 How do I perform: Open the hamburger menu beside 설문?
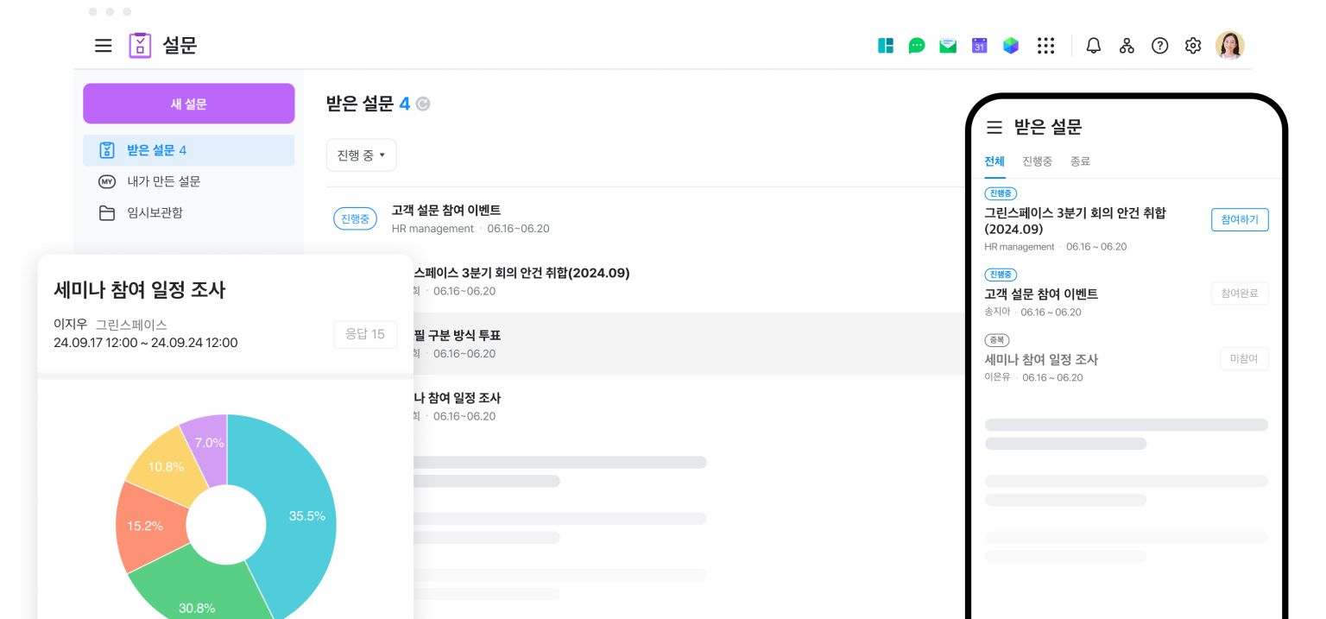click(x=104, y=46)
